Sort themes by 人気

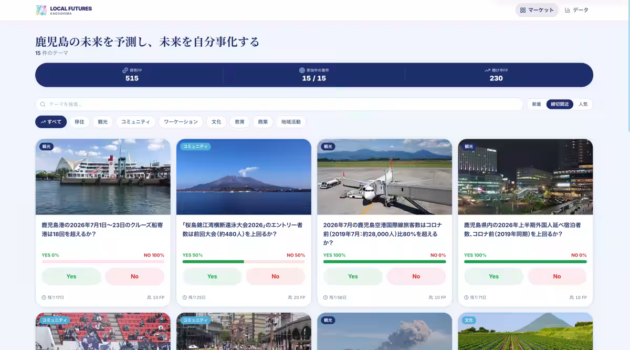pyautogui.click(x=583, y=104)
